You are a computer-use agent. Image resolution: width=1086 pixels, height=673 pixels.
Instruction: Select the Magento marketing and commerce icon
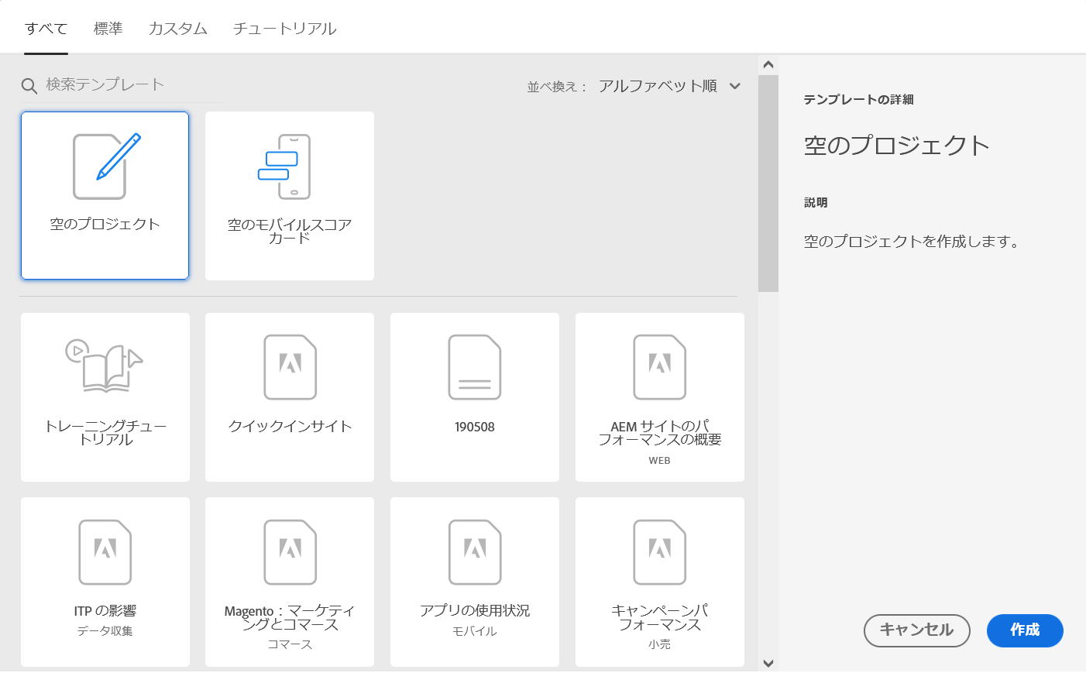tap(290, 551)
